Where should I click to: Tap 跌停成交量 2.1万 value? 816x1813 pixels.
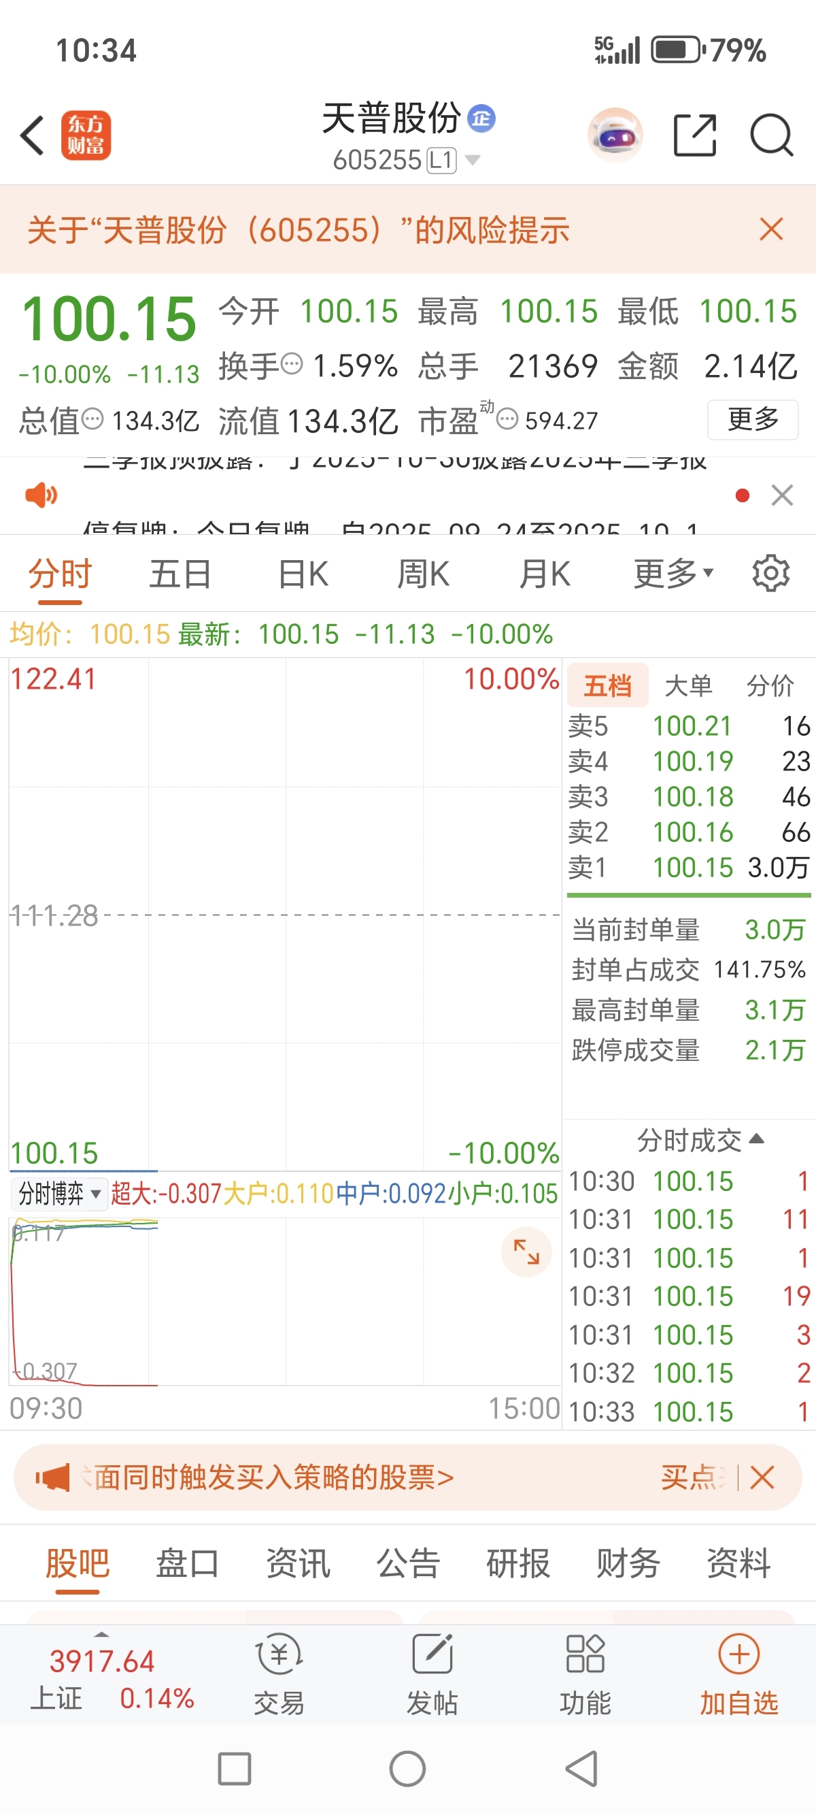[x=775, y=1050]
